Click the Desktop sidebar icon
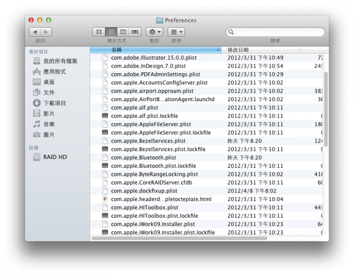 [37, 82]
